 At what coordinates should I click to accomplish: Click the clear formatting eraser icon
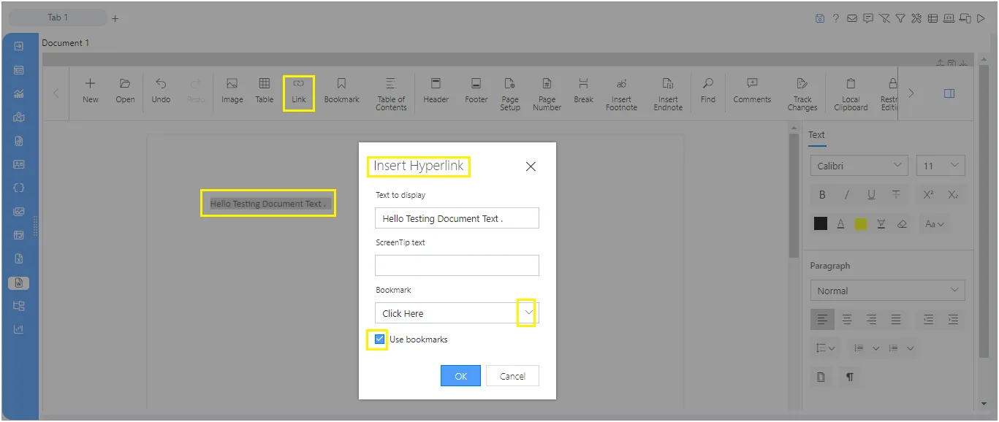tap(902, 224)
